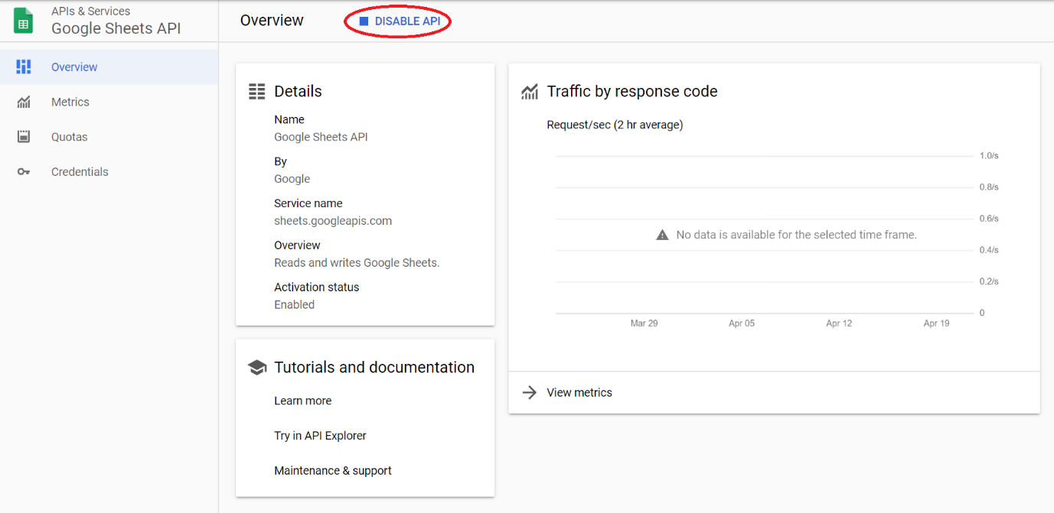1054x513 pixels.
Task: Open the Credentials sidebar item
Action: click(109, 172)
